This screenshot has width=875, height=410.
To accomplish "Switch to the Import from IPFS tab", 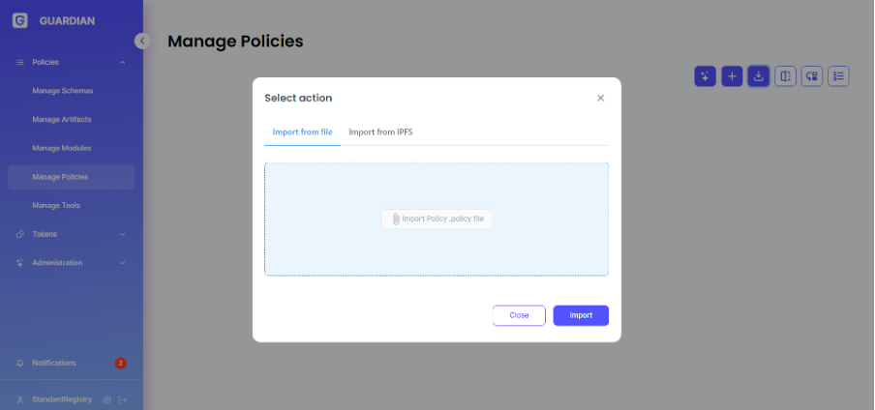I will pyautogui.click(x=380, y=132).
